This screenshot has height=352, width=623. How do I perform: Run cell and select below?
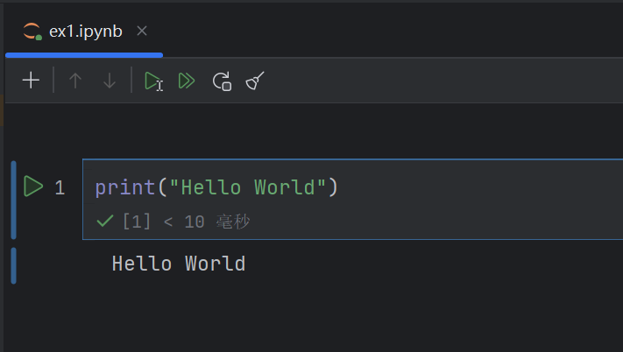pyautogui.click(x=153, y=81)
